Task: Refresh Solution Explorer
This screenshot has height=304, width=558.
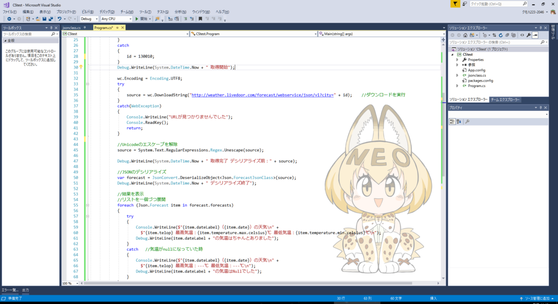Action: point(501,35)
